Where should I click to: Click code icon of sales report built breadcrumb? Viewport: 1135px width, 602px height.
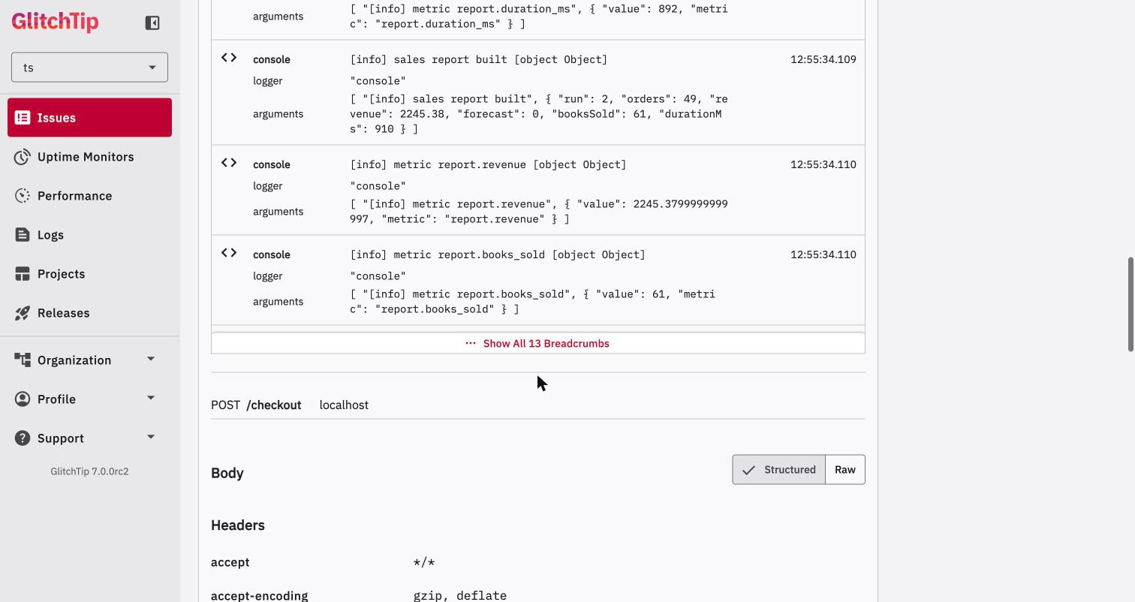229,58
